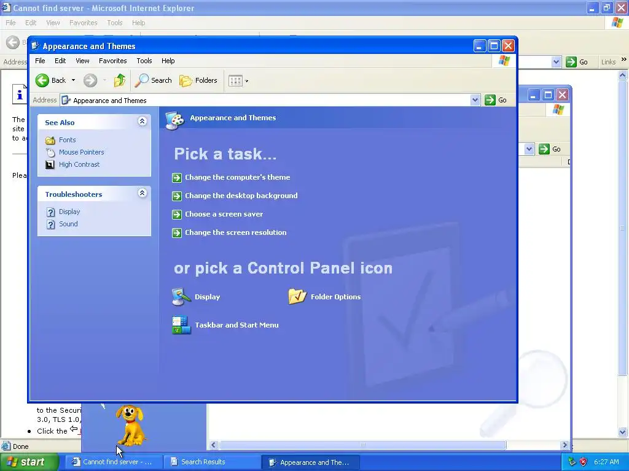This screenshot has height=471, width=629.
Task: Click the greyed Forward arrow button
Action: coord(90,80)
